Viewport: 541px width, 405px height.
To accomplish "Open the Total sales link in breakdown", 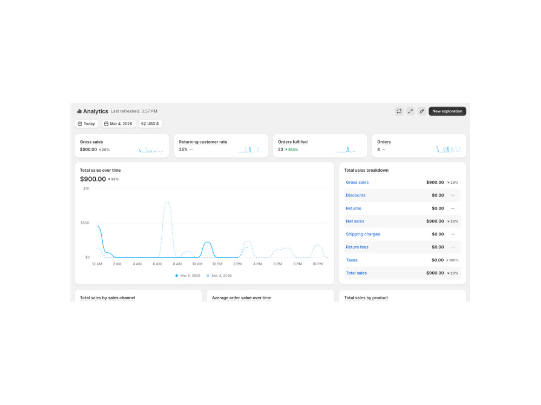I will pyautogui.click(x=356, y=273).
